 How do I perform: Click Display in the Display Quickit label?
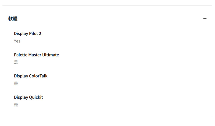[21, 97]
